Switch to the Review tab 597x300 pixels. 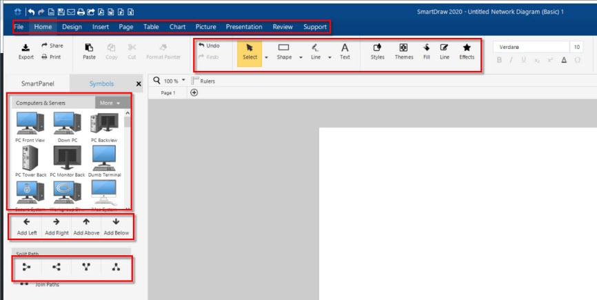tap(283, 27)
